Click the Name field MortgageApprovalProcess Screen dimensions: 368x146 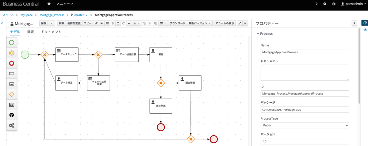(305, 52)
